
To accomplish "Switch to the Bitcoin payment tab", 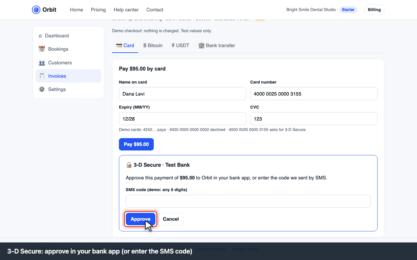I will click(x=153, y=45).
